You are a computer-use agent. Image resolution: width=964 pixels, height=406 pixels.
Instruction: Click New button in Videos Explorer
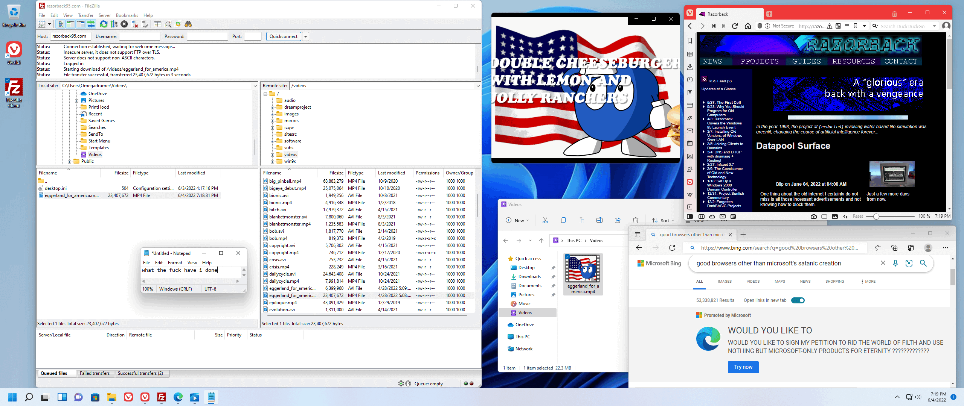(x=517, y=221)
